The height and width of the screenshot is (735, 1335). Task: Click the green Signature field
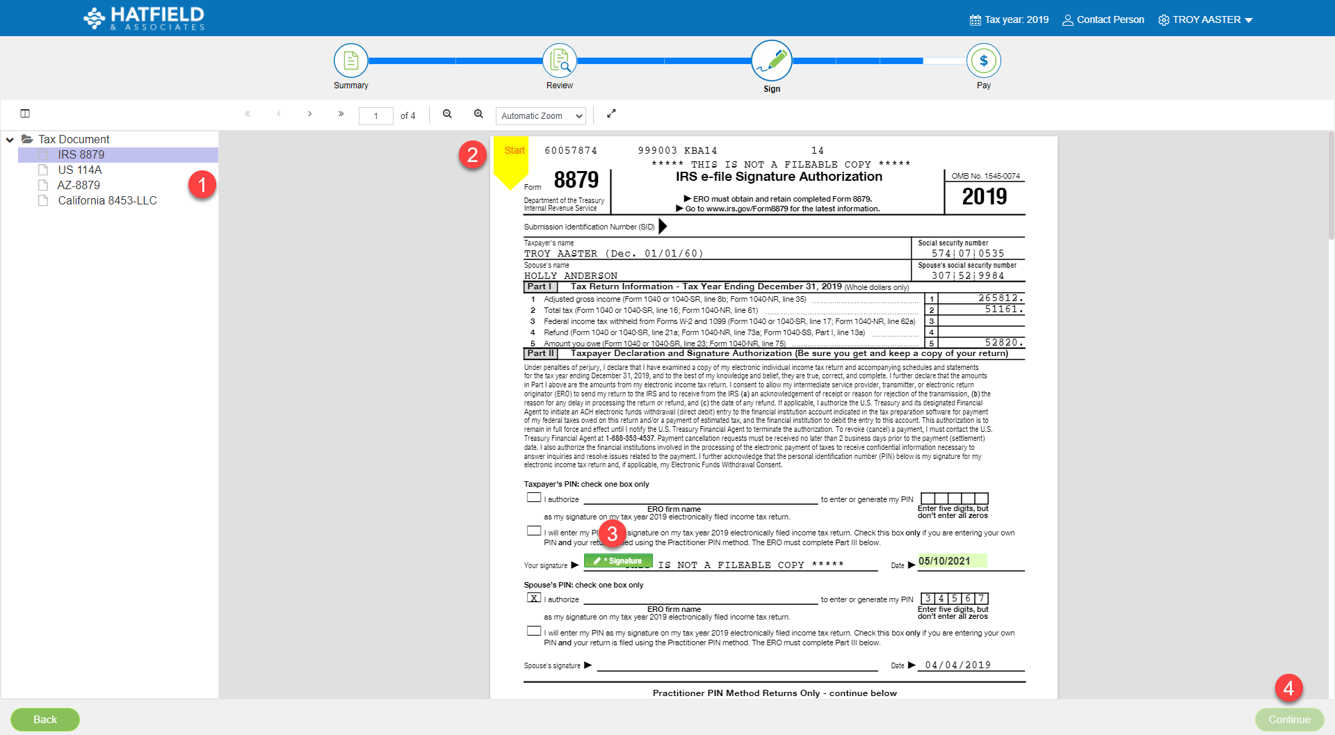click(618, 560)
